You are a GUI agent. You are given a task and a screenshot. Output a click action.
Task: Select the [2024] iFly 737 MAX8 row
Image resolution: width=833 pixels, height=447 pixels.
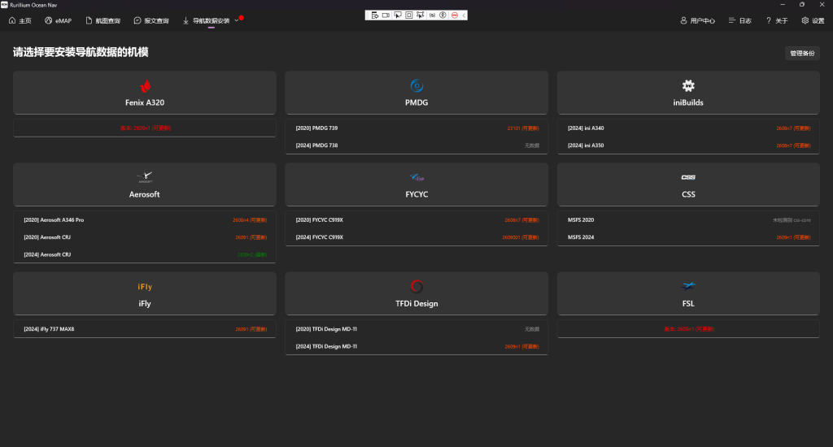point(145,329)
